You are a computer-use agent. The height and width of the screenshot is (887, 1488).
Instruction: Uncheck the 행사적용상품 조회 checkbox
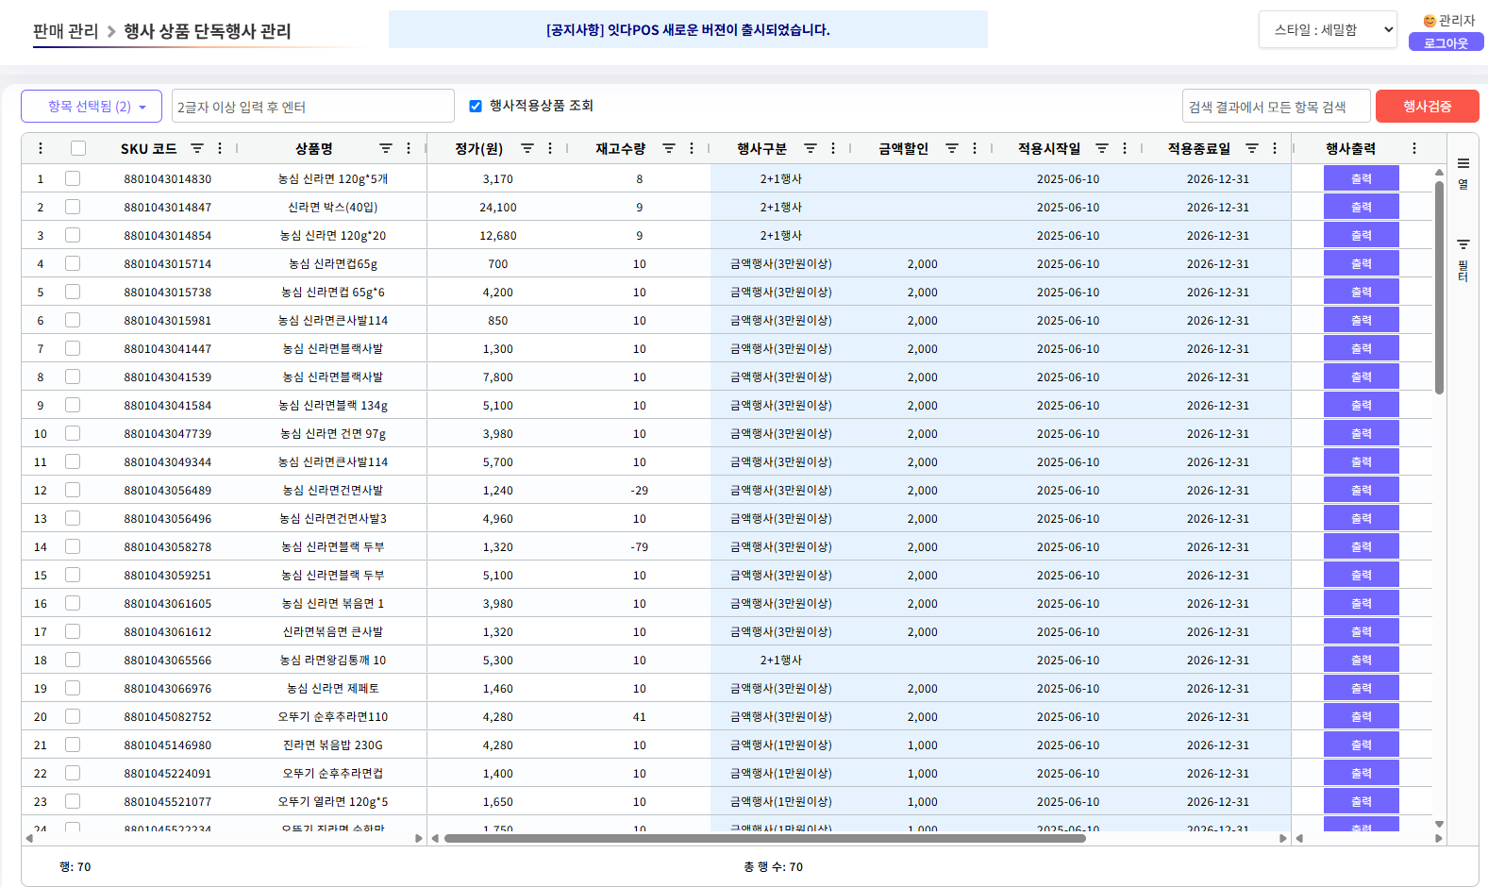[476, 106]
